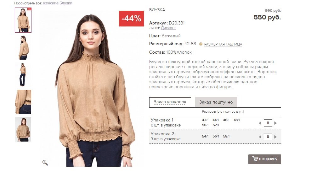Select the second side-view thumbnail
This screenshot has height=172, width=311.
pyautogui.click(x=23, y=47)
